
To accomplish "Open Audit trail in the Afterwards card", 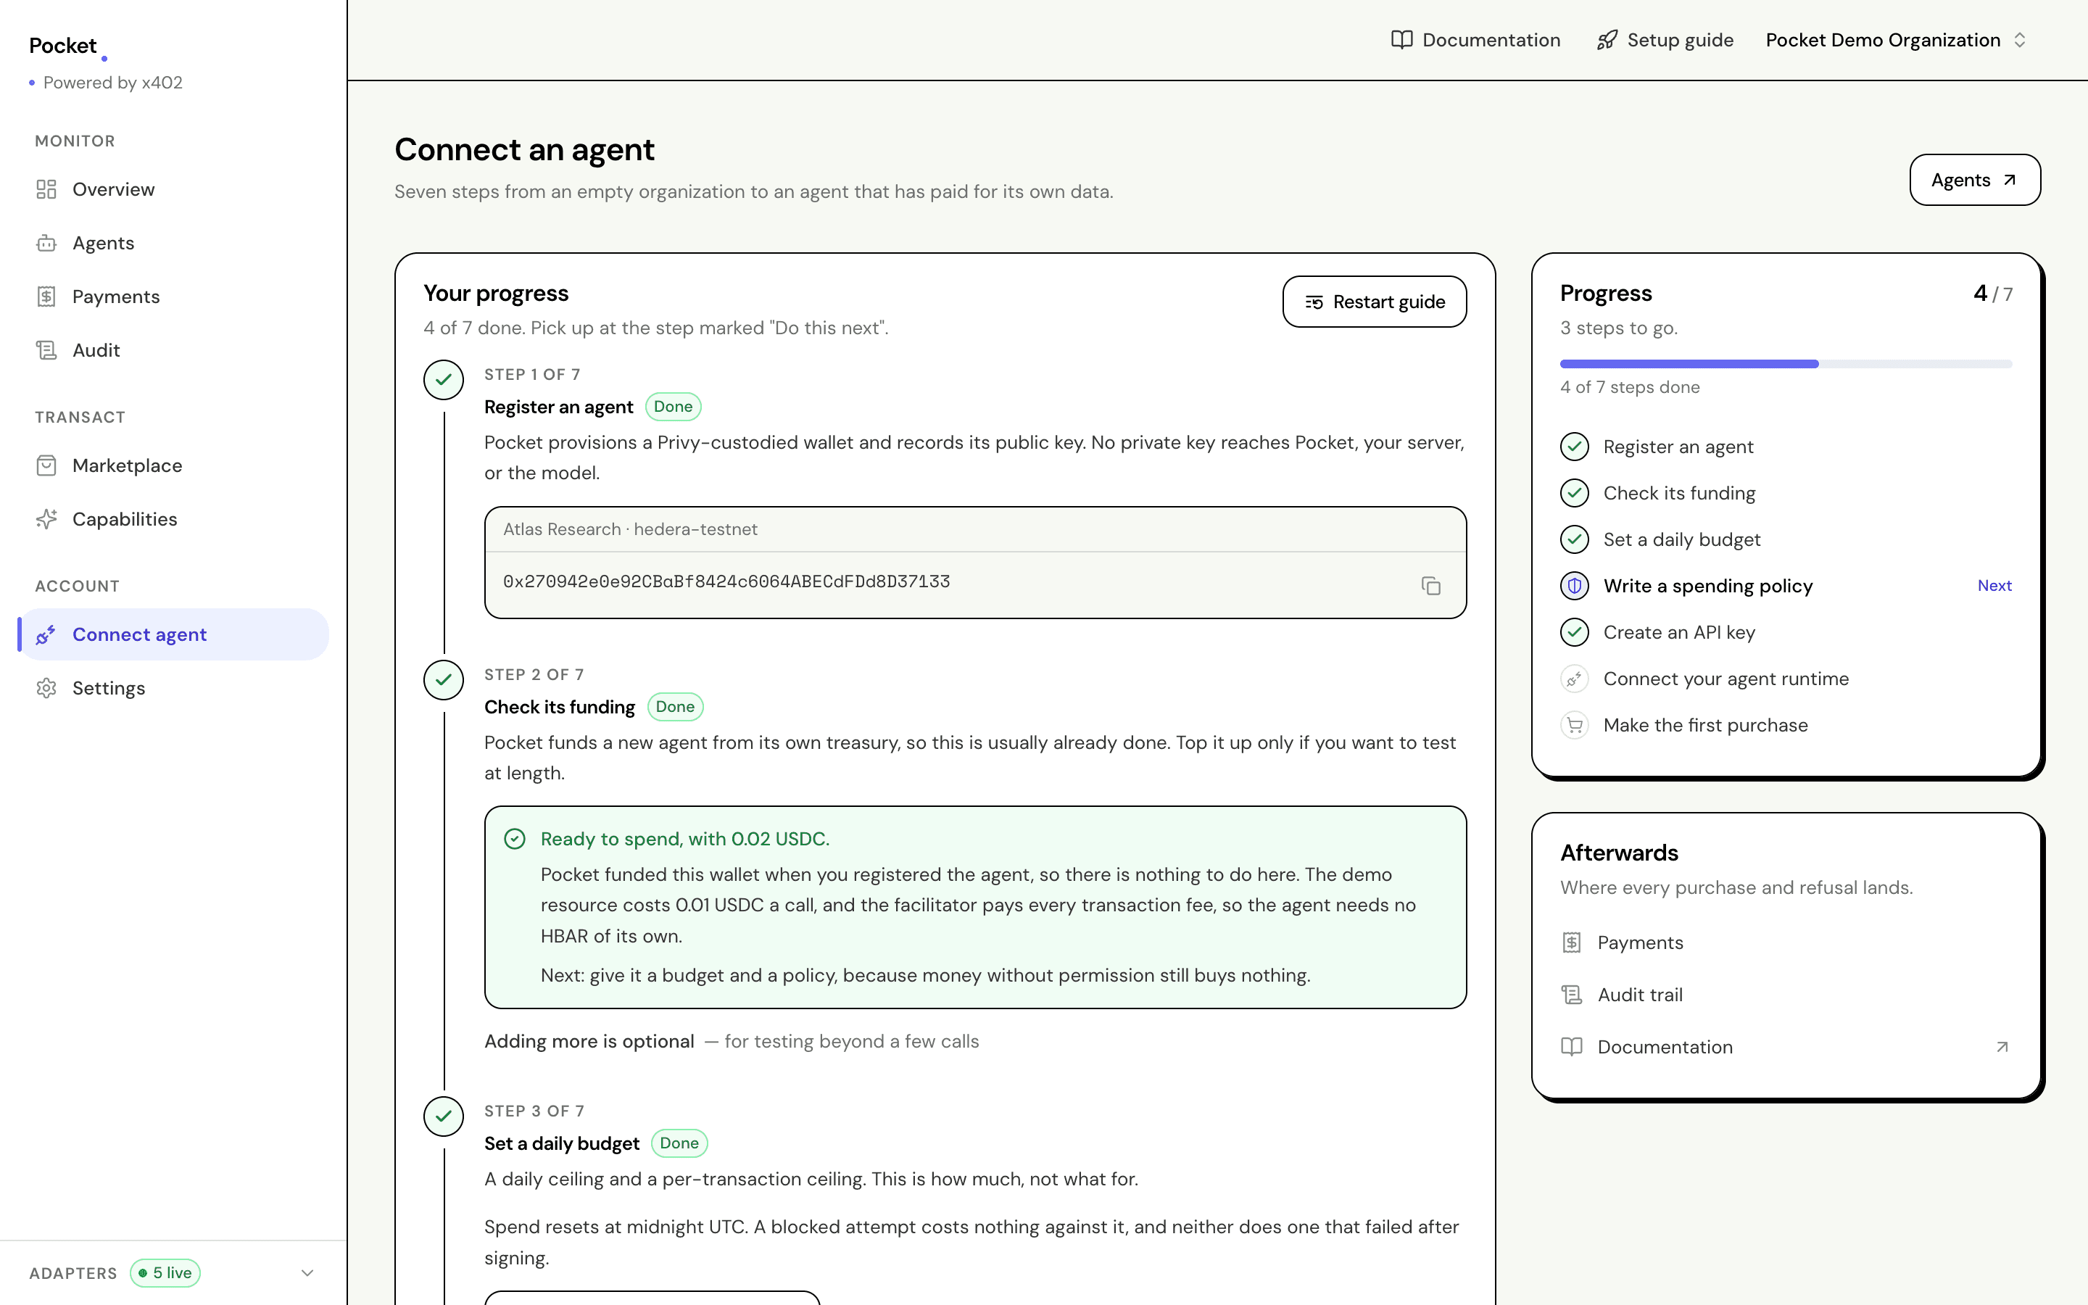I will click(1786, 994).
